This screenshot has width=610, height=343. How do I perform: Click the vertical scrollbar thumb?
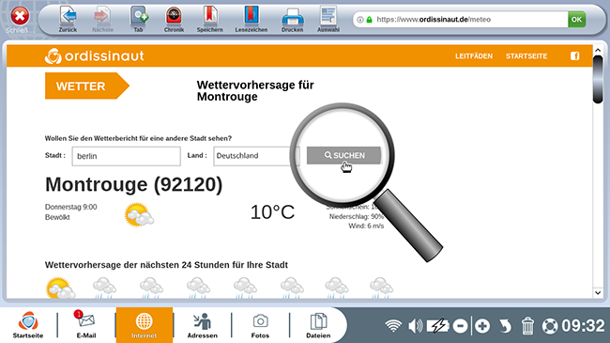coord(598,80)
